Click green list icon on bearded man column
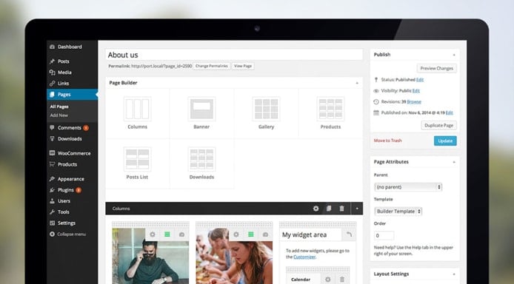Viewport: 514px width, 284px height. pos(167,234)
